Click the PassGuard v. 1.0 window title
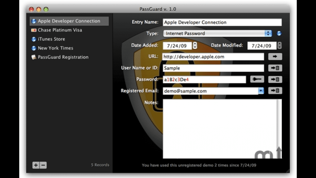 pos(158,9)
